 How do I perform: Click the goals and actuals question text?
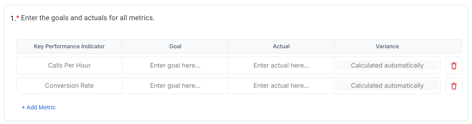88,18
